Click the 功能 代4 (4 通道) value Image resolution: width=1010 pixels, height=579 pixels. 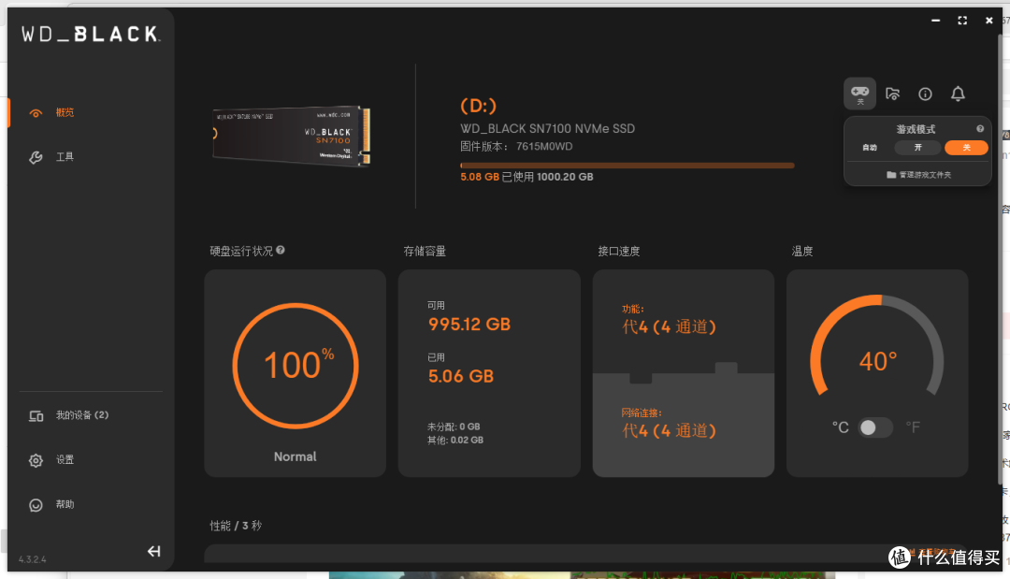(x=669, y=327)
